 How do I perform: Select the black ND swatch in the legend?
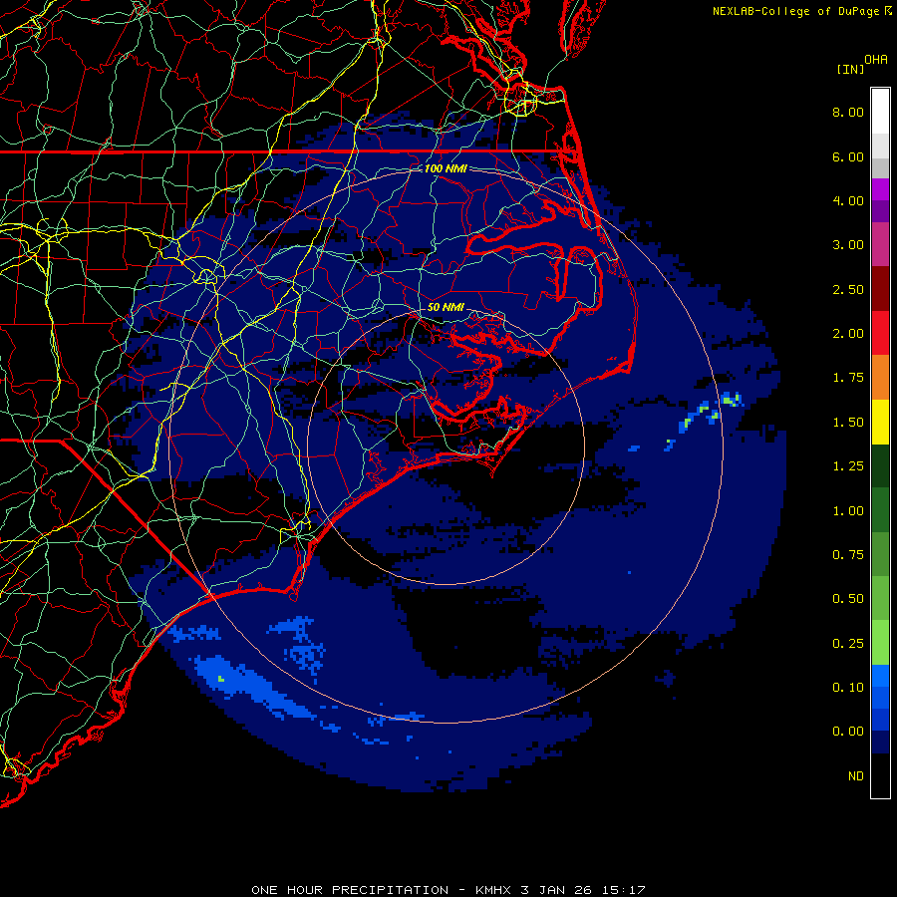(880, 775)
